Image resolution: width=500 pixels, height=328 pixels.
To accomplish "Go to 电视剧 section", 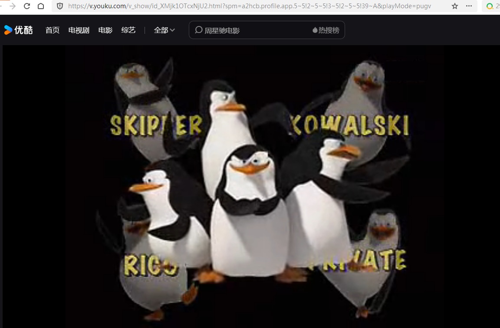I will click(x=79, y=30).
